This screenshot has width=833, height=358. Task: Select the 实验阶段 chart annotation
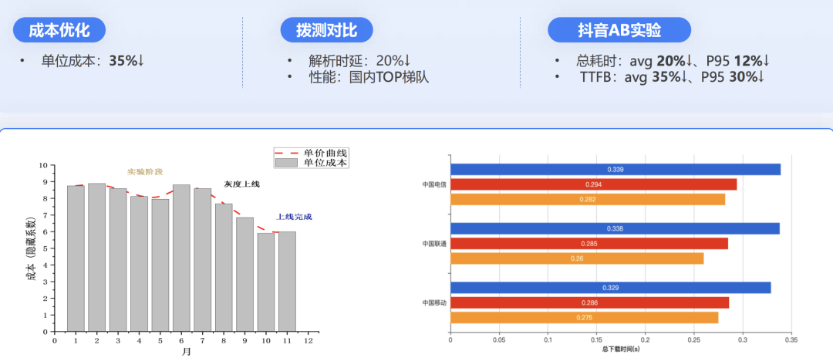tap(145, 171)
